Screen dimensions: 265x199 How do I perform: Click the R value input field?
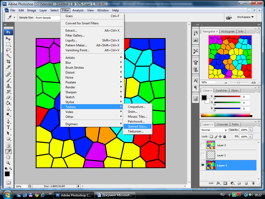(x=246, y=97)
